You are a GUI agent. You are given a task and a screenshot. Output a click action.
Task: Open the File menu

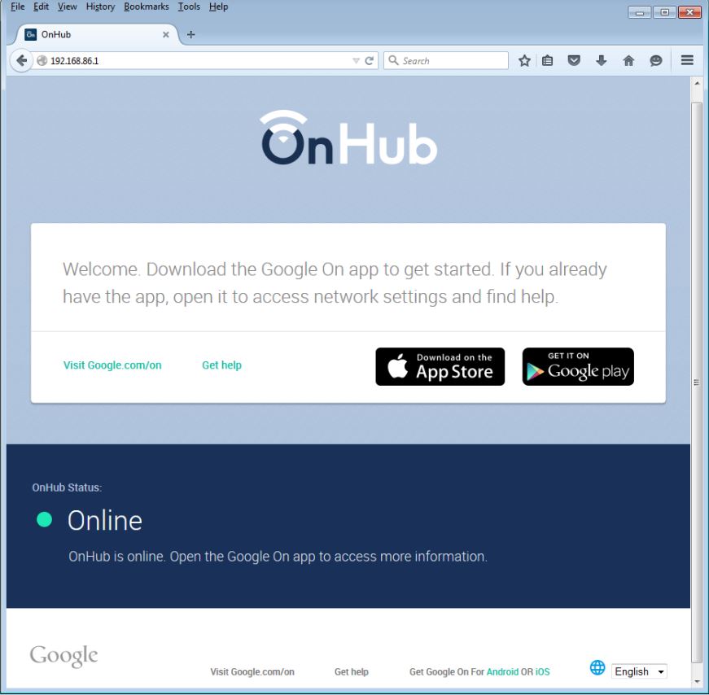pos(18,7)
